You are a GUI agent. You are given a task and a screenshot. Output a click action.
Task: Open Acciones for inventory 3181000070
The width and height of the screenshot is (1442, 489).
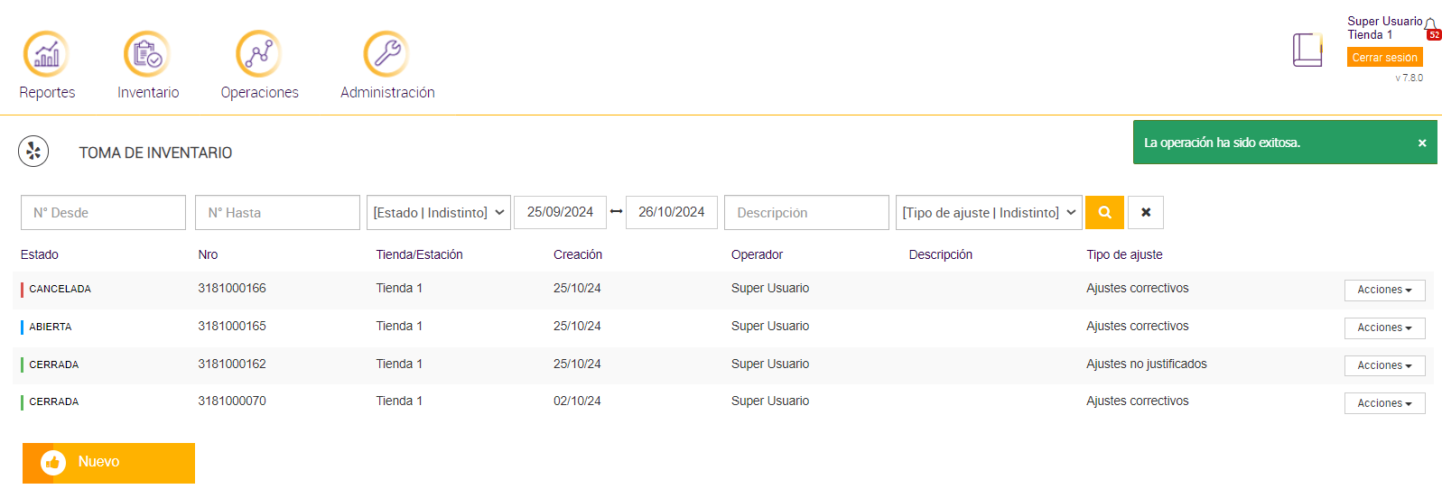coord(1384,403)
